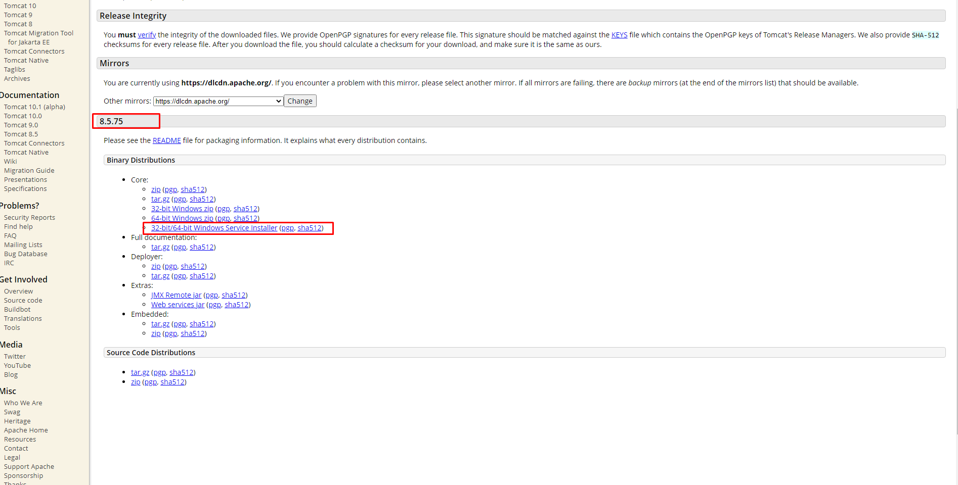Open the Translations link

(23, 319)
